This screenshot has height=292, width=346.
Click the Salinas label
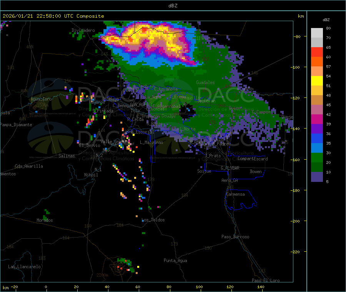67,156
